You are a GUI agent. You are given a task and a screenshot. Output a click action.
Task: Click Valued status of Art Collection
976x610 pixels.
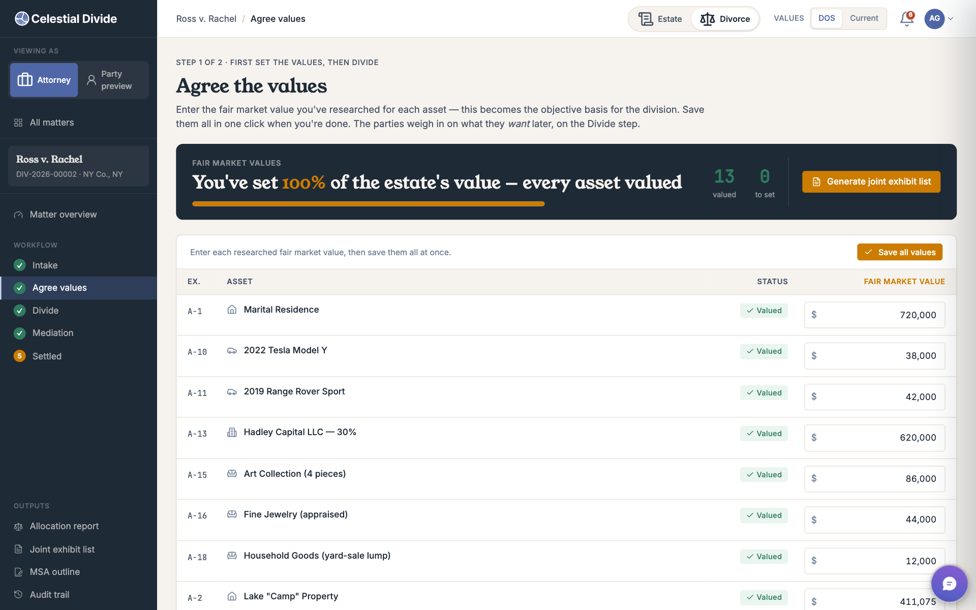[764, 475]
